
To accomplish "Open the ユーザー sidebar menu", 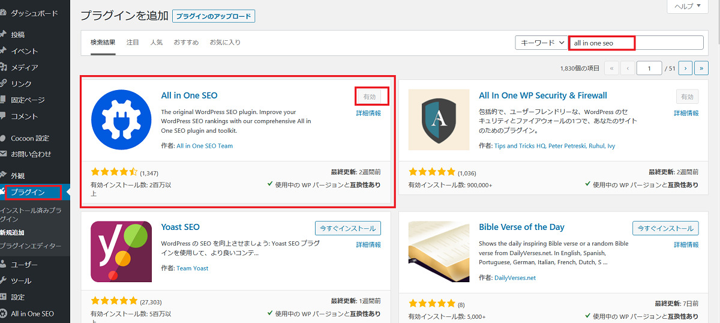I will tap(24, 264).
